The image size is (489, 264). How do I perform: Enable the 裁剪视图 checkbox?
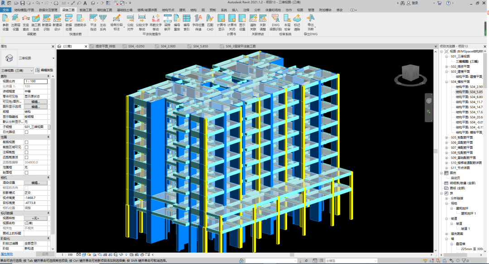click(x=26, y=142)
